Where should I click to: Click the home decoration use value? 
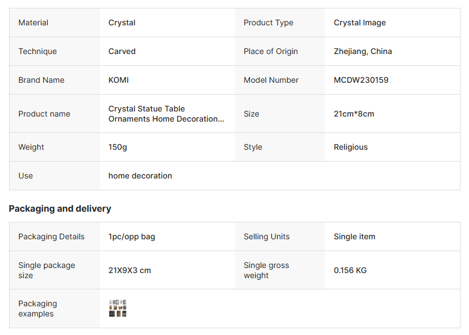coord(140,176)
